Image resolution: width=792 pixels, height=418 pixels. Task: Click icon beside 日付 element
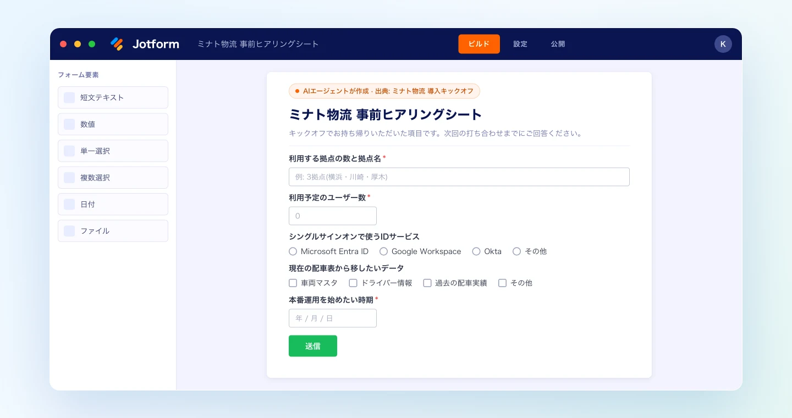(x=69, y=204)
